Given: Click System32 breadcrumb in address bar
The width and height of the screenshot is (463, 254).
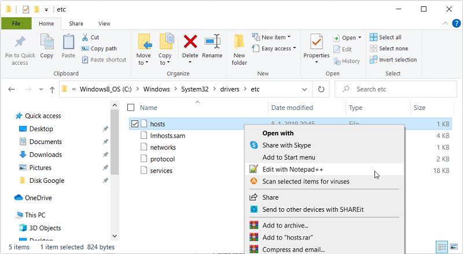Looking at the screenshot, I should 195,89.
